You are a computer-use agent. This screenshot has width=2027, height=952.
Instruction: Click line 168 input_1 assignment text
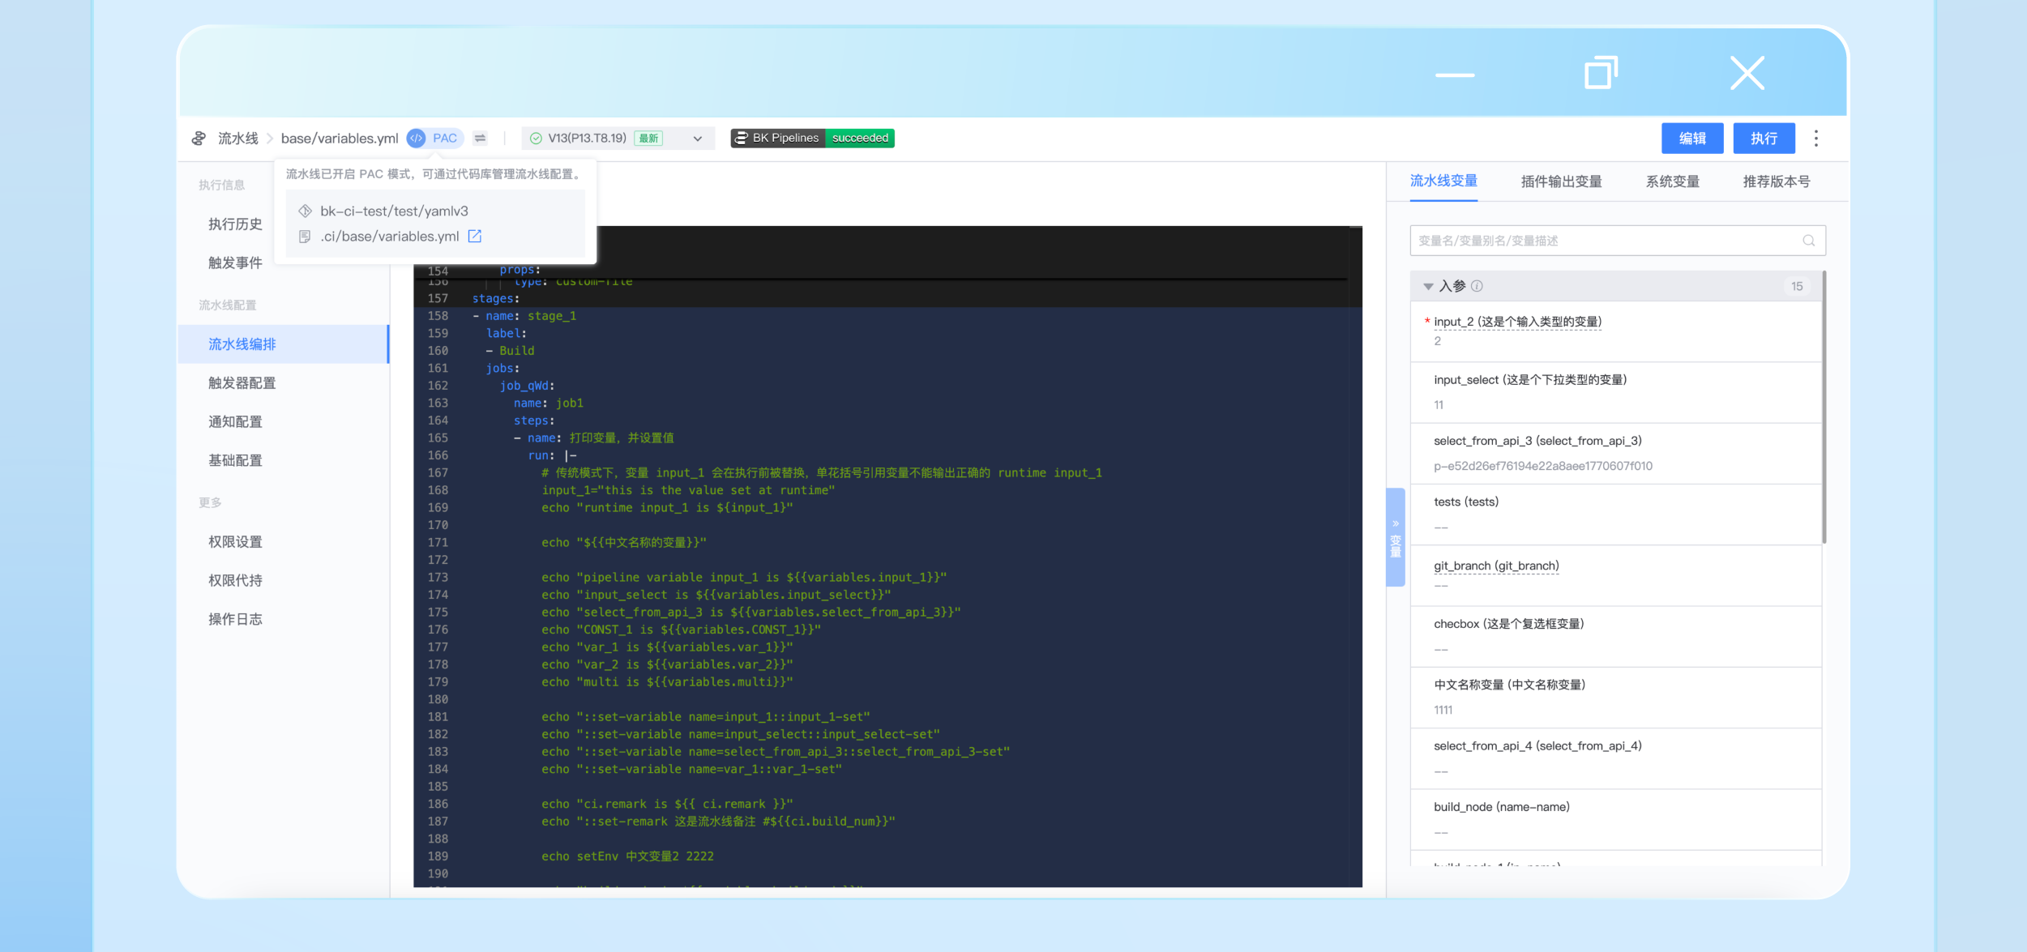(x=688, y=491)
